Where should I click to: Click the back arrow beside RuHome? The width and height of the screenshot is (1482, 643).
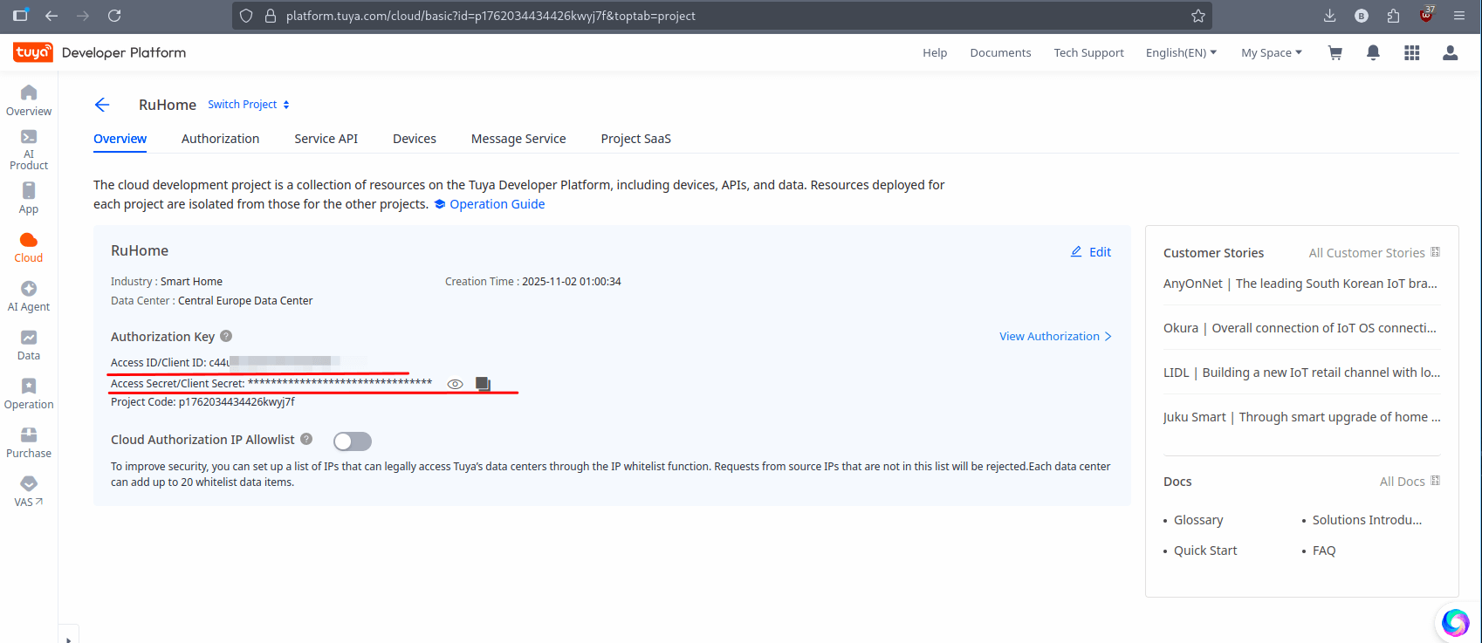102,105
